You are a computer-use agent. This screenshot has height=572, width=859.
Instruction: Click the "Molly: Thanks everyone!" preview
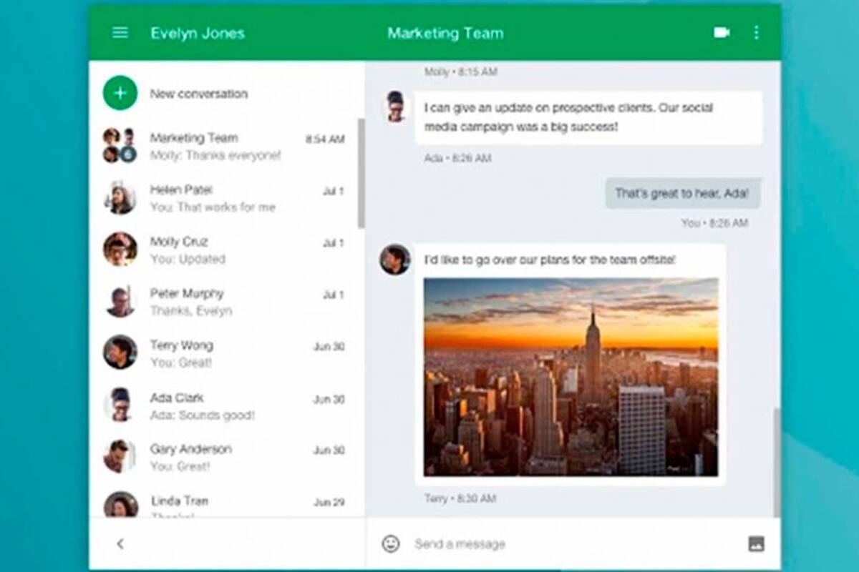pos(215,155)
